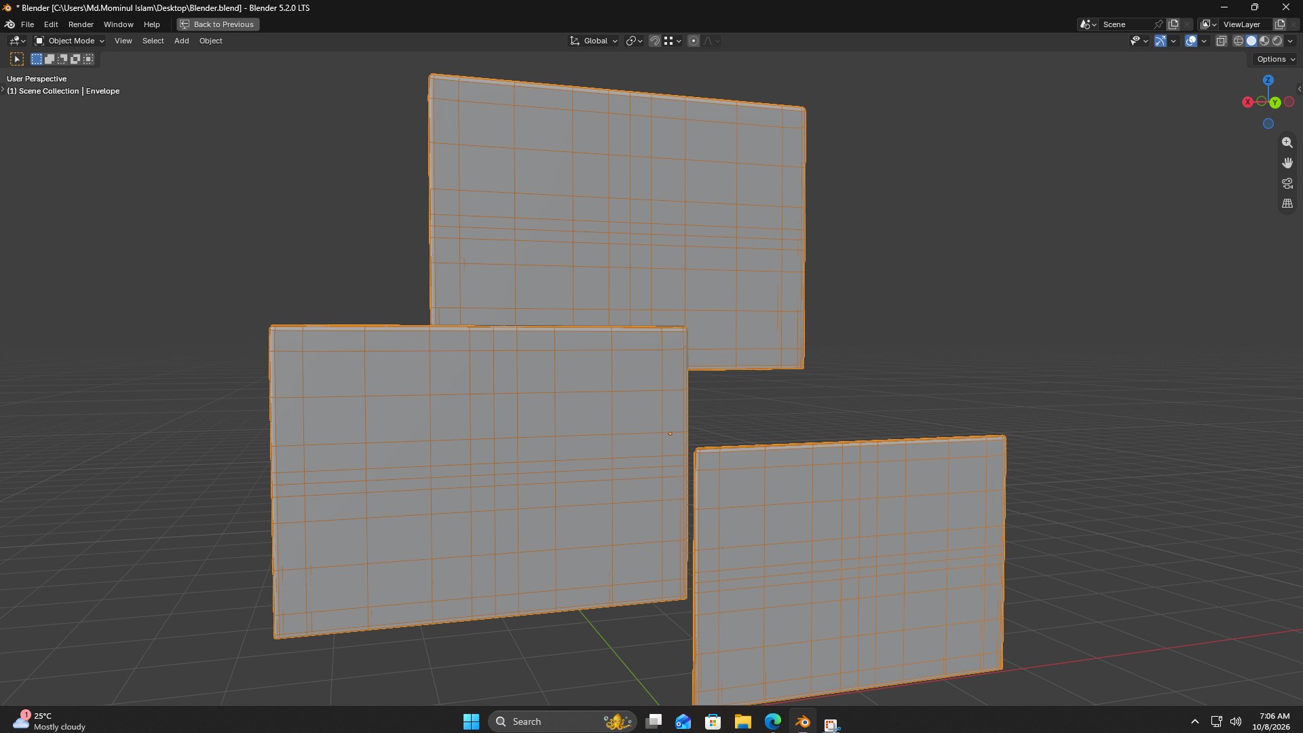1303x733 pixels.
Task: Click the pan view hand icon
Action: pyautogui.click(x=1287, y=163)
